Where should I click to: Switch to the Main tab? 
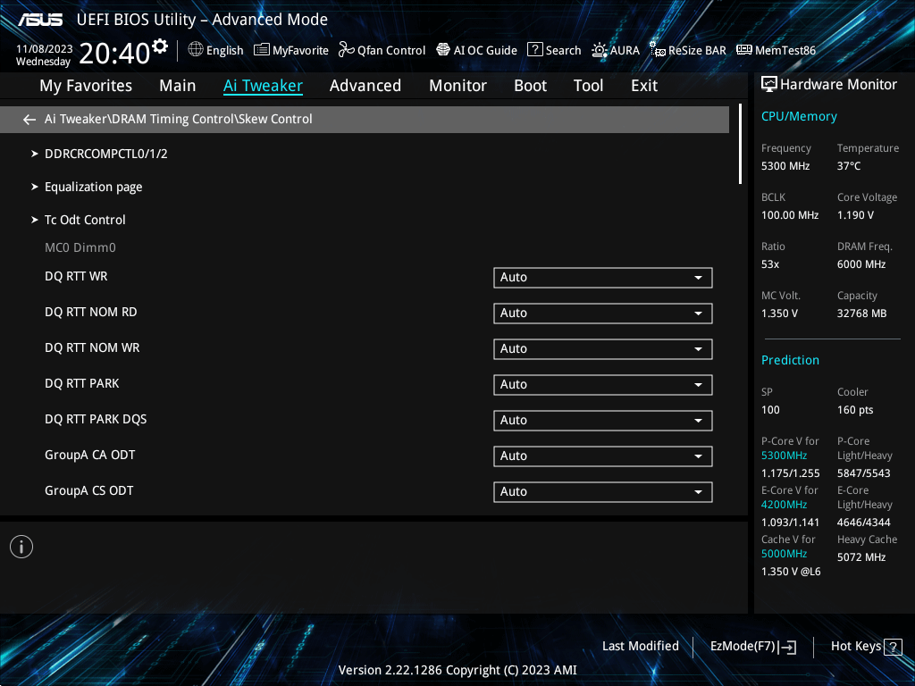click(x=178, y=86)
